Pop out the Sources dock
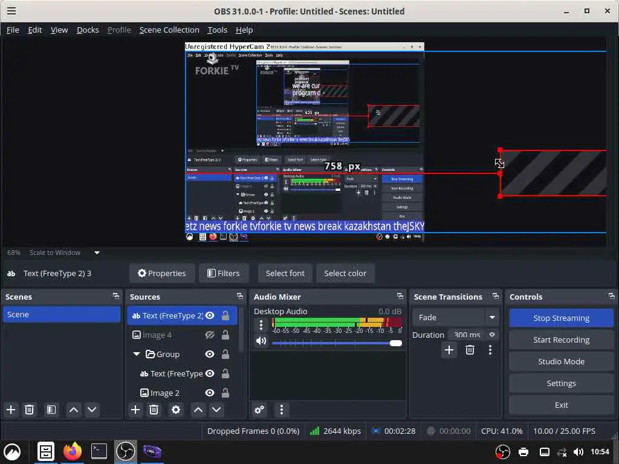619x464 pixels. 239,296
